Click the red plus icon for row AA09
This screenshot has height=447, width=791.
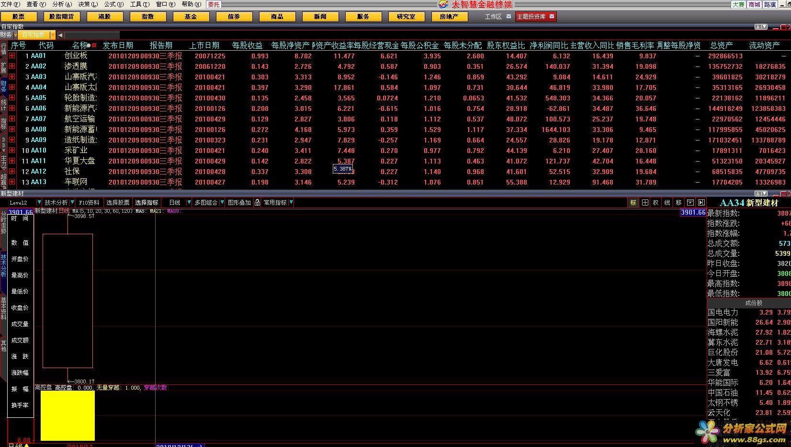12,140
